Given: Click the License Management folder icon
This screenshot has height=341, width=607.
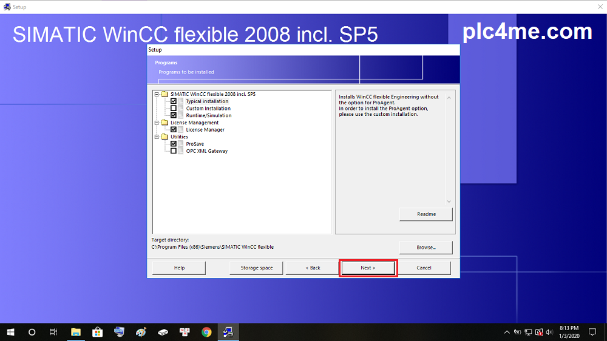Looking at the screenshot, I should (164, 123).
